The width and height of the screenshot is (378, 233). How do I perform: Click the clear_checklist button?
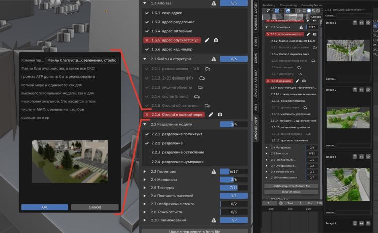tap(291, 192)
